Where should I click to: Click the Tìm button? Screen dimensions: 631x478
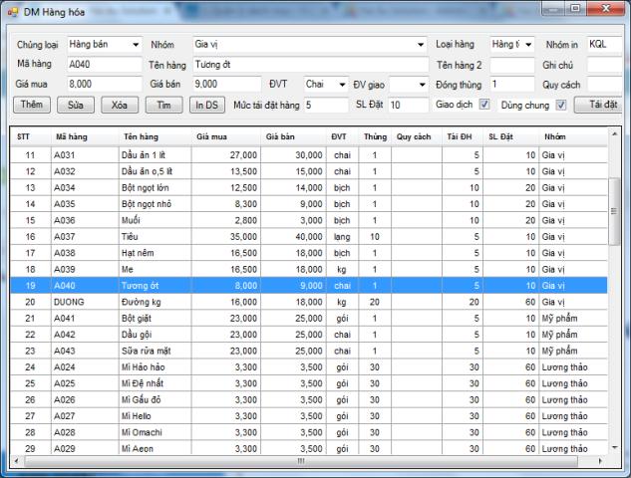click(x=163, y=105)
